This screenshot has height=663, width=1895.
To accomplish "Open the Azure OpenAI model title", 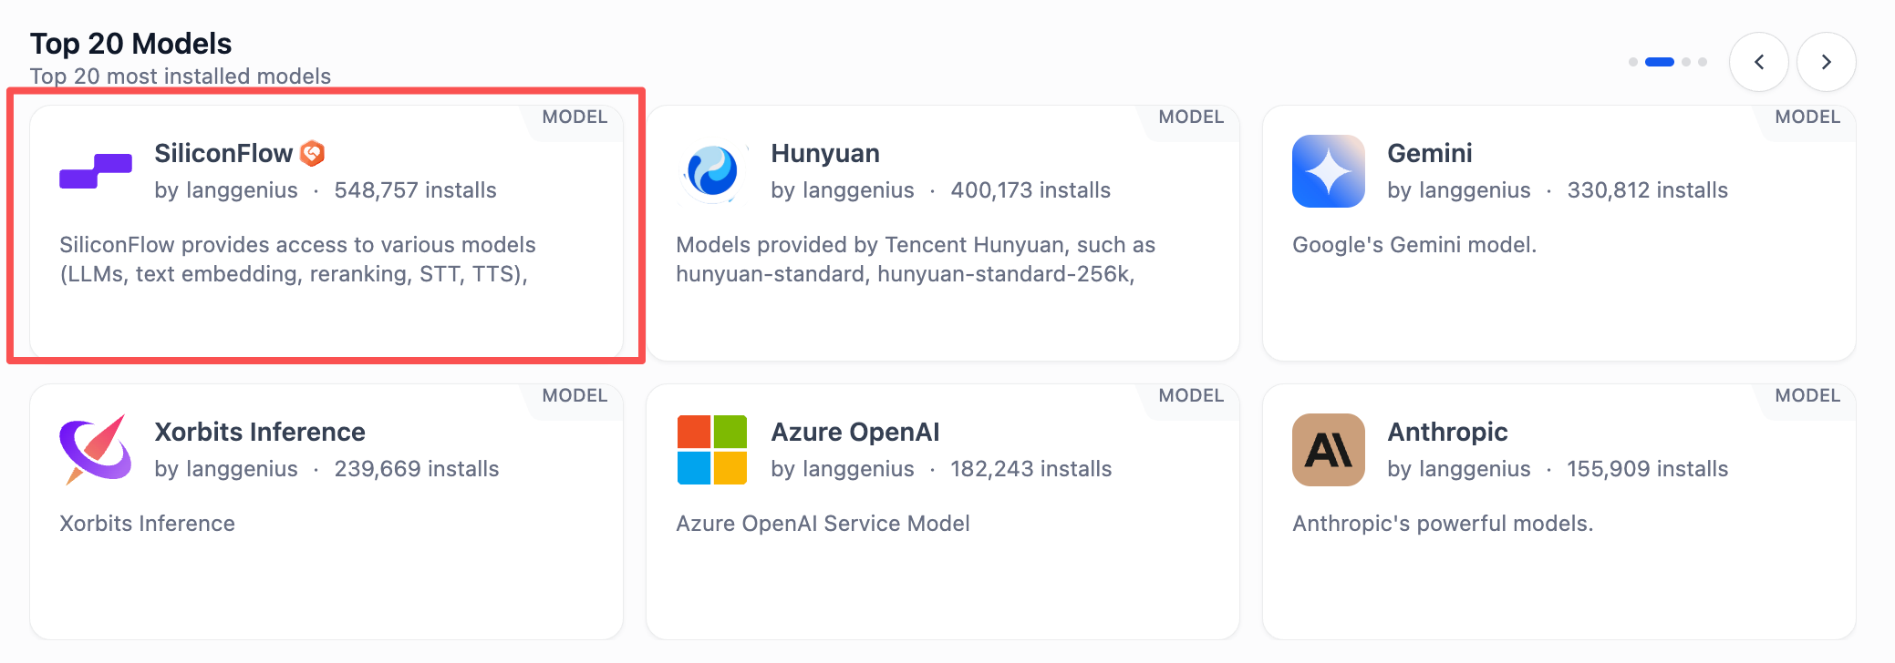I will click(855, 432).
